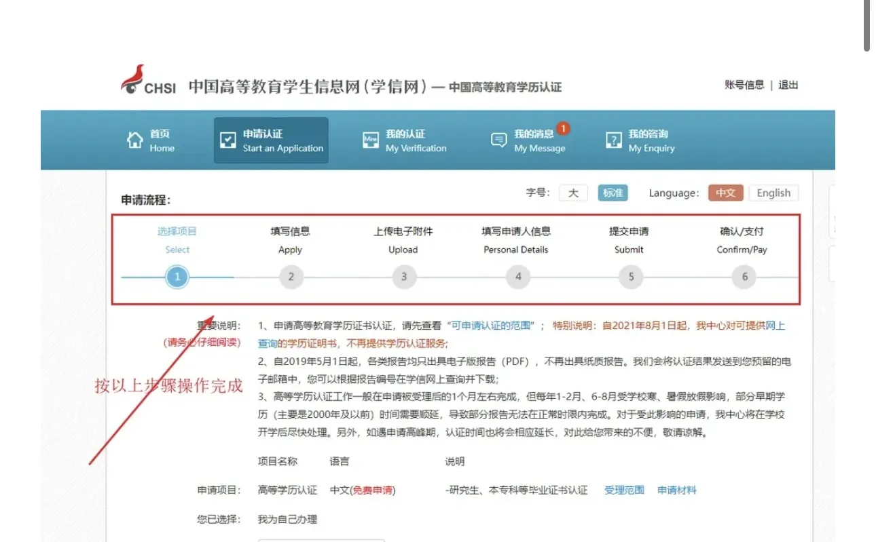Select step 5 circle 提交申请 Submit
This screenshot has width=876, height=542.
[x=631, y=277]
